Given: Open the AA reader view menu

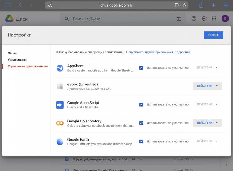Looking at the screenshot, I should 49,6.
